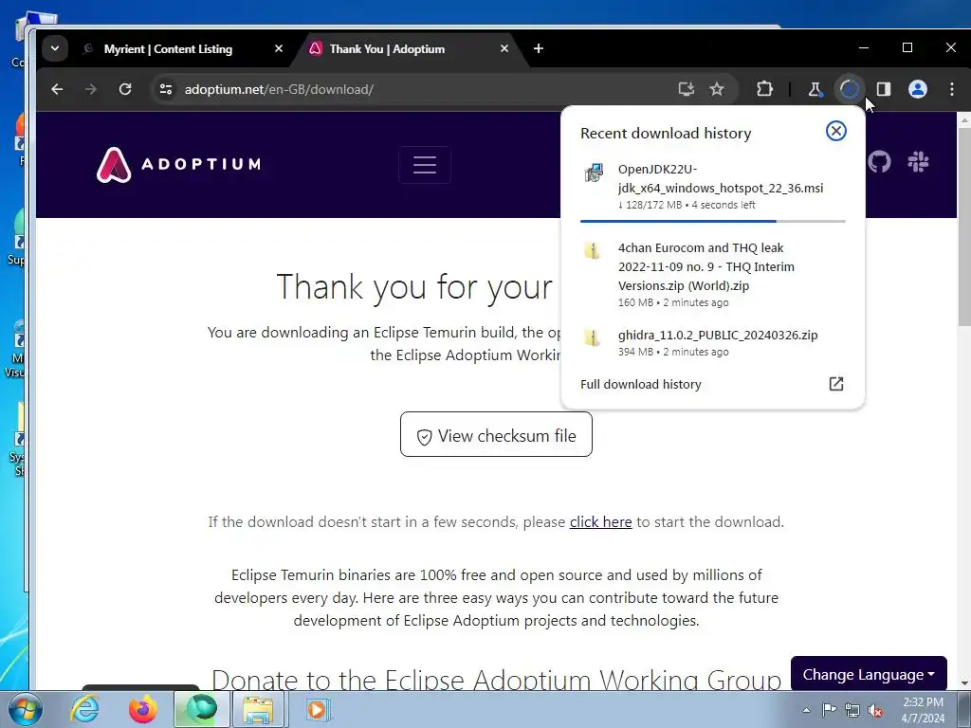Open Chrome's three-dot menu

point(952,89)
